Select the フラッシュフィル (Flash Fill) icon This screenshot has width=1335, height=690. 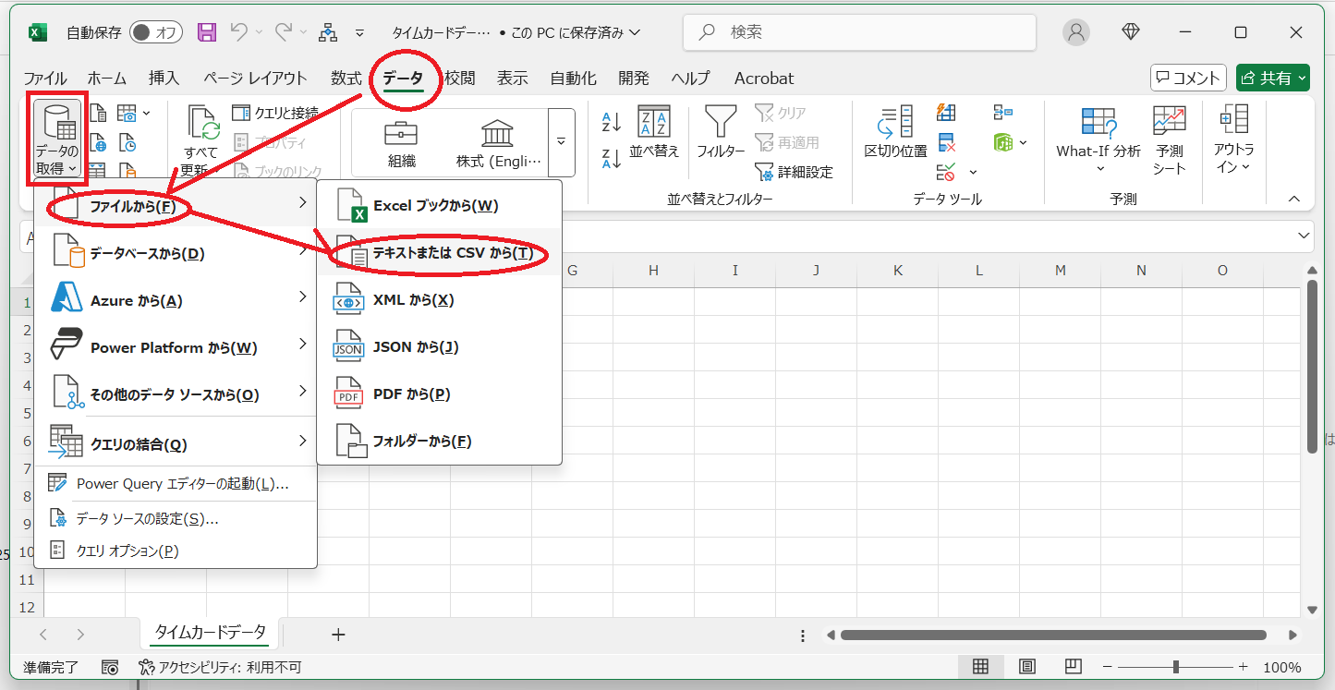click(x=944, y=113)
